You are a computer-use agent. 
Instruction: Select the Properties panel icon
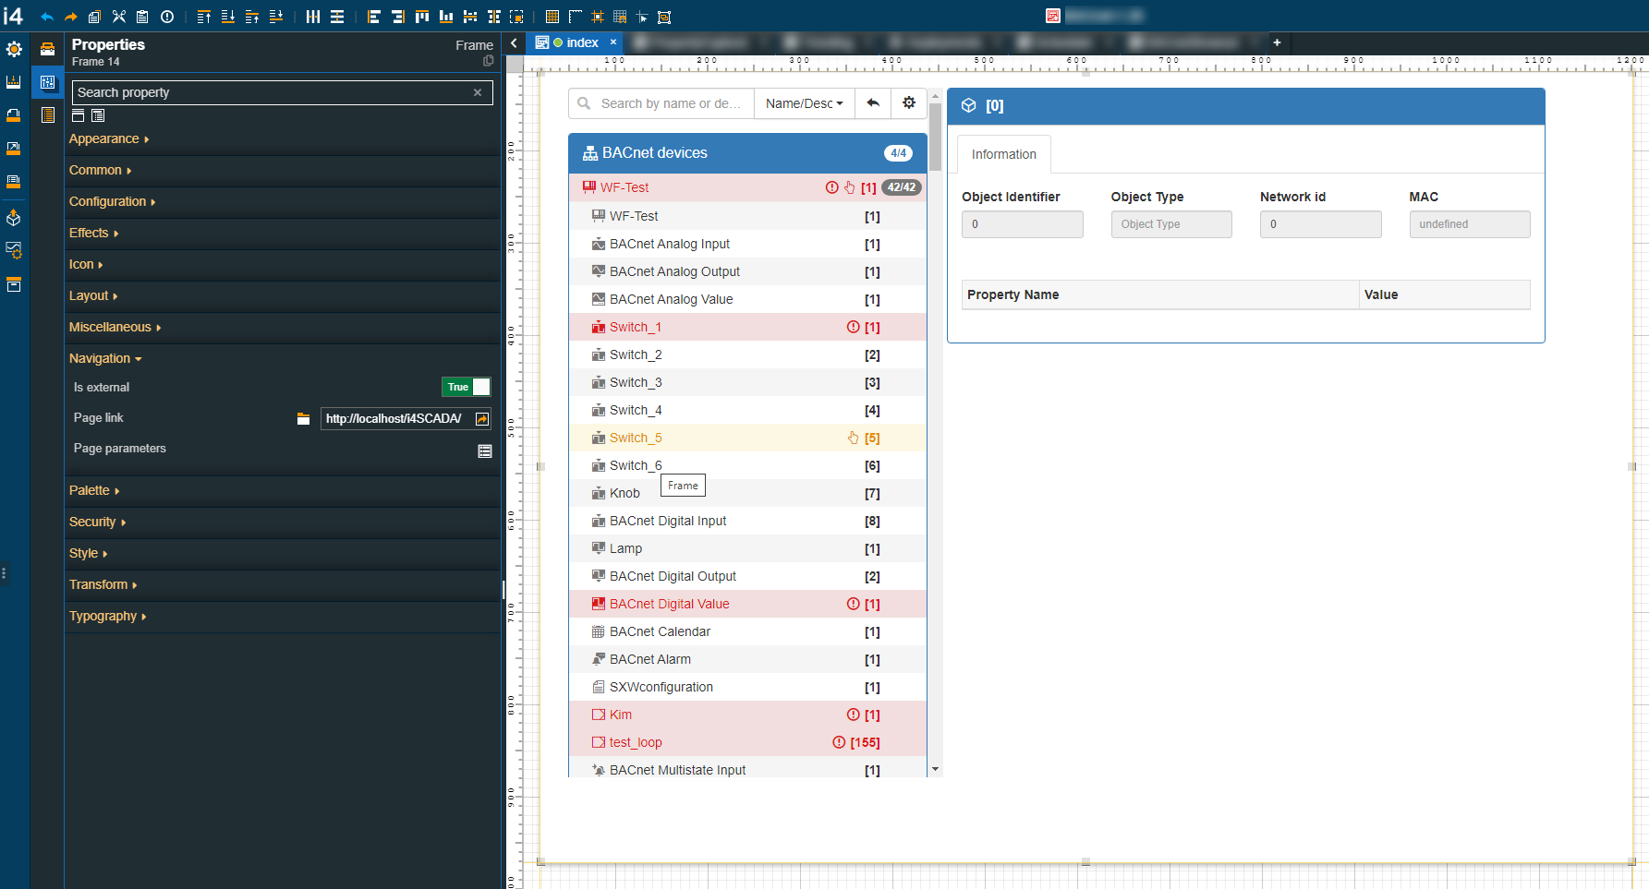point(47,82)
